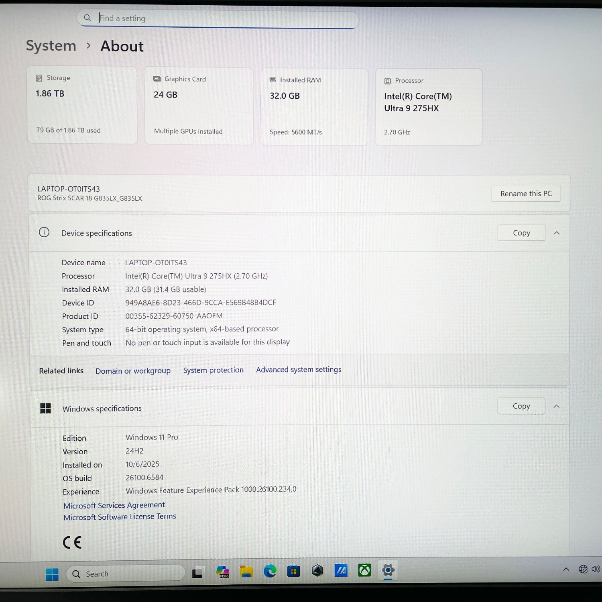Collapse the Device specifications section
This screenshot has height=602, width=602.
point(557,233)
